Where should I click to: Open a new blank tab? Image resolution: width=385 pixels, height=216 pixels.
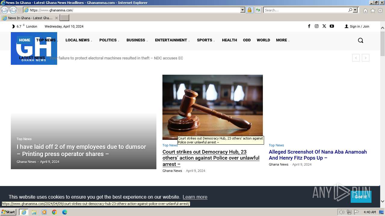pyautogui.click(x=65, y=18)
